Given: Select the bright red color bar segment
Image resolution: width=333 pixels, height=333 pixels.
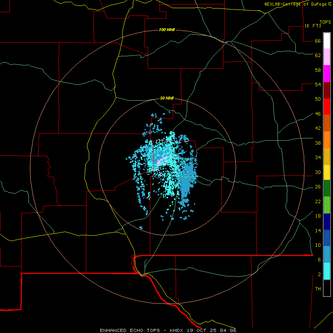Looking at the screenshot, I should click(327, 107).
